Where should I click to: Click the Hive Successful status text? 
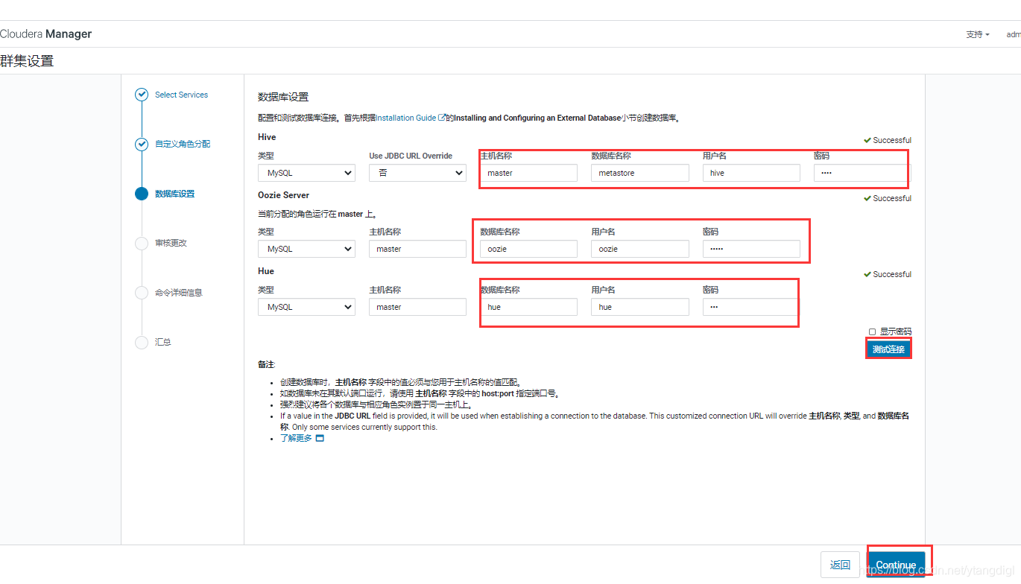point(891,140)
